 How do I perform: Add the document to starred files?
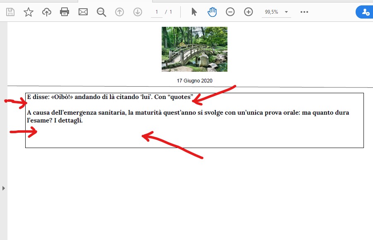pos(28,12)
